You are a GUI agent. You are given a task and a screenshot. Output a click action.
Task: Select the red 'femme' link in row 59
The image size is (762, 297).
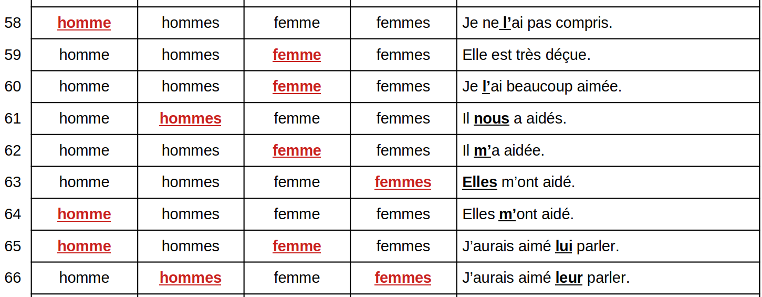pyautogui.click(x=297, y=55)
